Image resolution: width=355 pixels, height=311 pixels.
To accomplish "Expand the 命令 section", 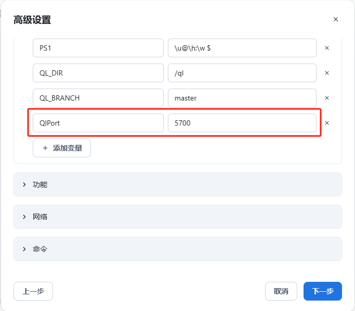I will tap(178, 249).
